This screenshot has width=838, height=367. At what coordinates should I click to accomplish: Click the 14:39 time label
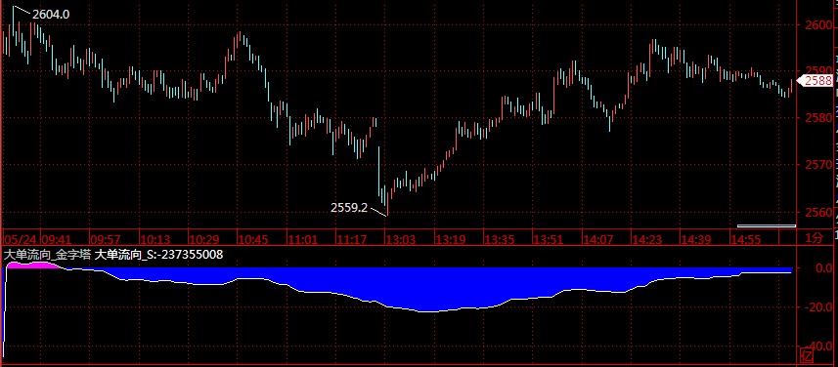(696, 238)
